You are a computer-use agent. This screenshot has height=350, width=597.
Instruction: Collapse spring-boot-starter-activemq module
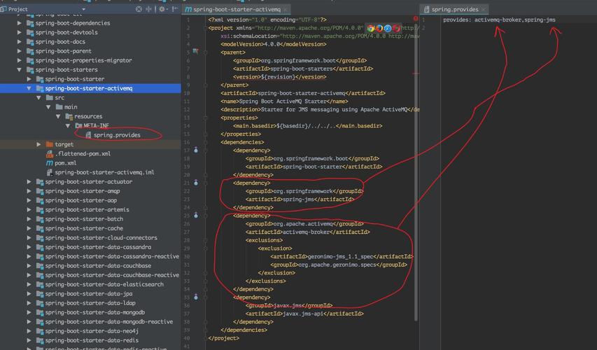pos(29,88)
